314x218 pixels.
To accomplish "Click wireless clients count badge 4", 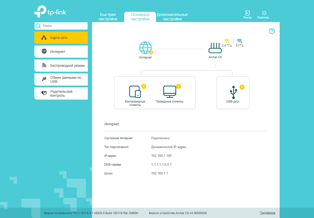I will click(x=144, y=86).
